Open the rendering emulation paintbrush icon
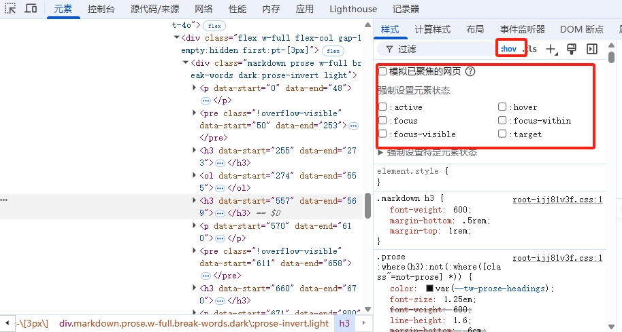The image size is (622, 332). tap(572, 49)
